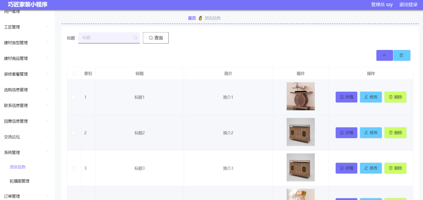Click the 查询 search button

click(x=155, y=38)
